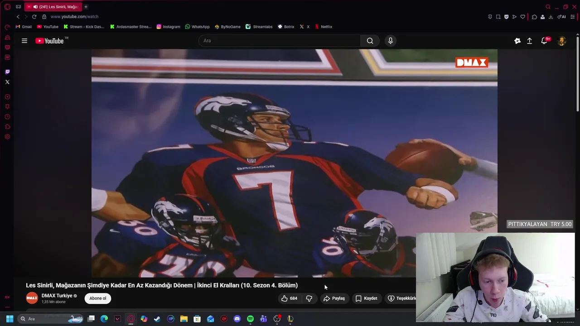Click the Kaydet save button
The width and height of the screenshot is (580, 326).
pos(366,298)
